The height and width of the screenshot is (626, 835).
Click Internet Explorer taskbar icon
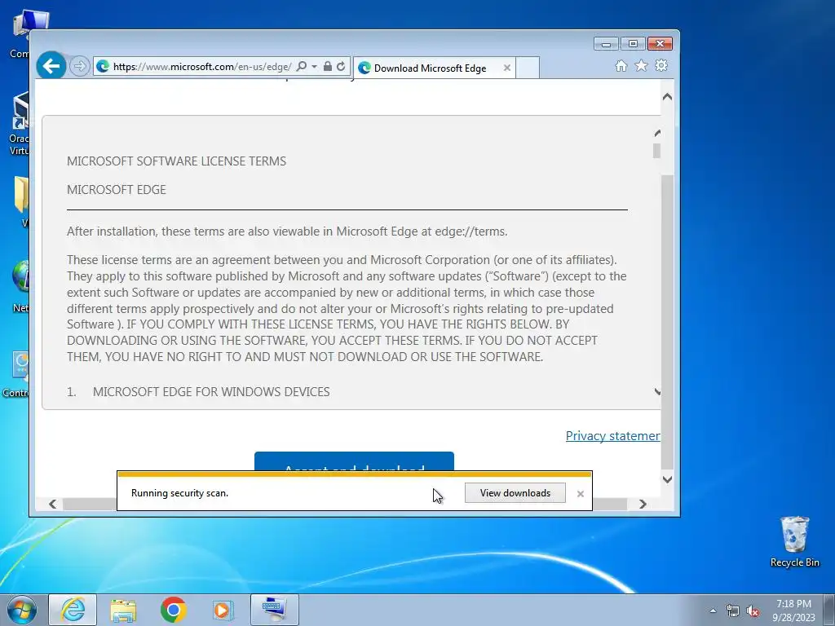click(73, 610)
